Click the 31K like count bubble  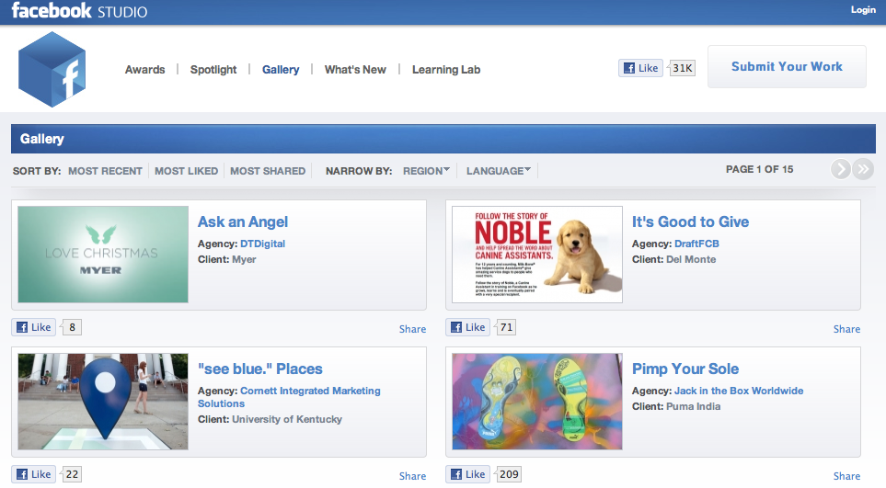click(682, 68)
